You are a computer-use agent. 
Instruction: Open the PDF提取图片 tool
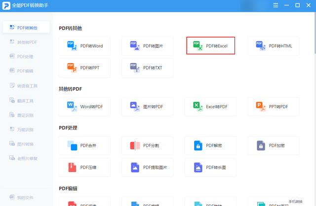coord(148,168)
